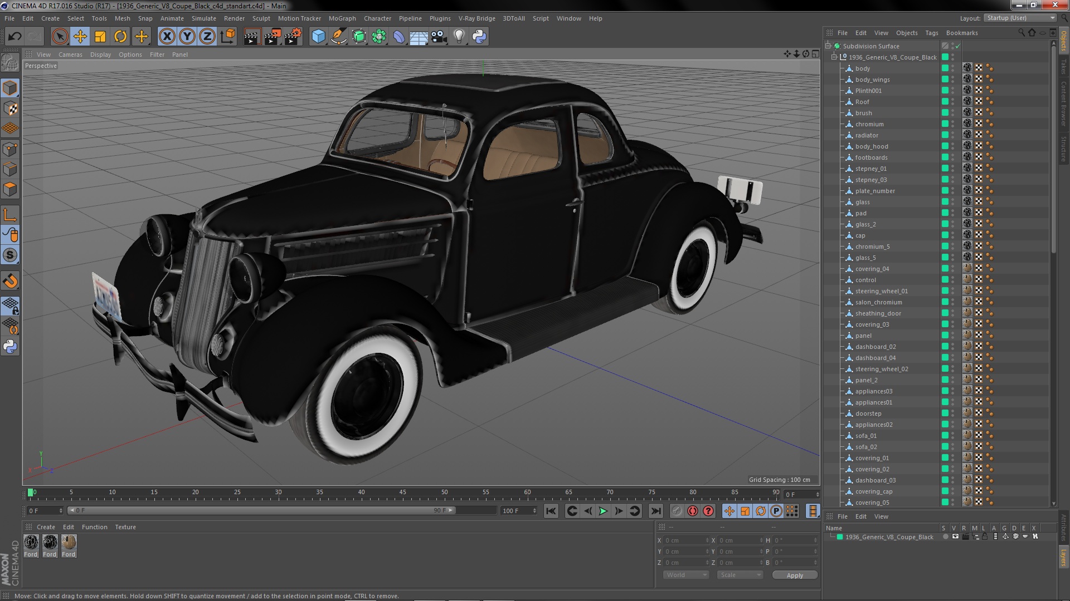Activate the Move tool in toolbar
The width and height of the screenshot is (1070, 601).
pos(80,37)
